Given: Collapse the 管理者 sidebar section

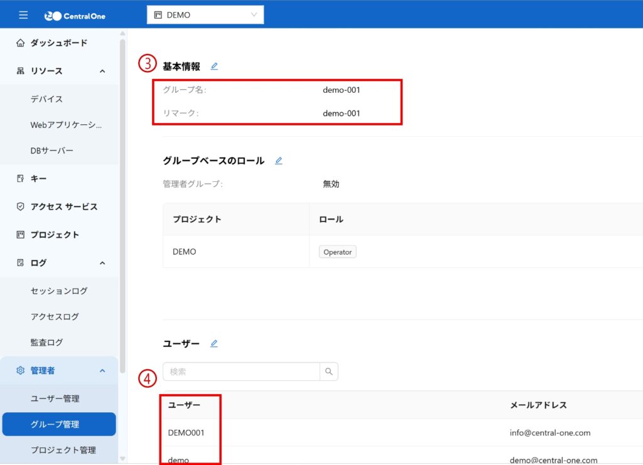Looking at the screenshot, I should [102, 371].
